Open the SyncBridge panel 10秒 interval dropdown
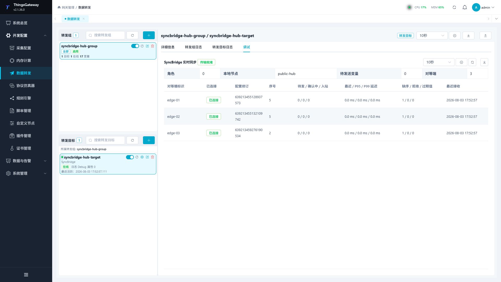Screen dimensions: 501x282 (x=439, y=62)
